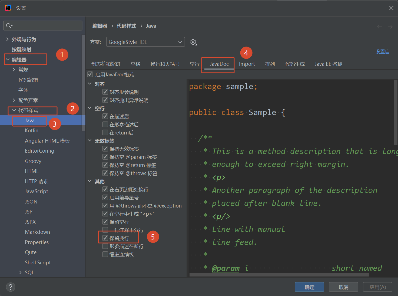Collapse the 对齐 options group
This screenshot has width=398, height=296.
pyautogui.click(x=90, y=84)
